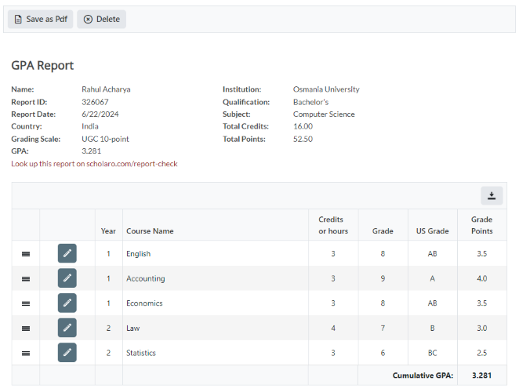Viewport: 519px width, 392px height.
Task: Open the scholaro.com/report-check lookup link
Action: [94, 164]
